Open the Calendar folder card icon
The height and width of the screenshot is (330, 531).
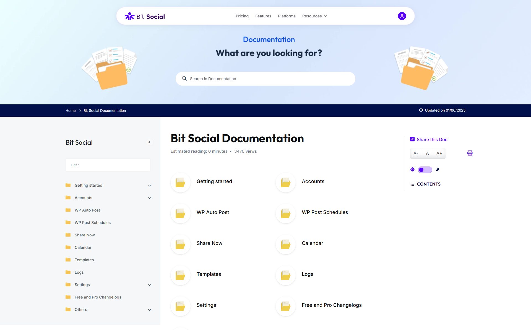pyautogui.click(x=285, y=244)
